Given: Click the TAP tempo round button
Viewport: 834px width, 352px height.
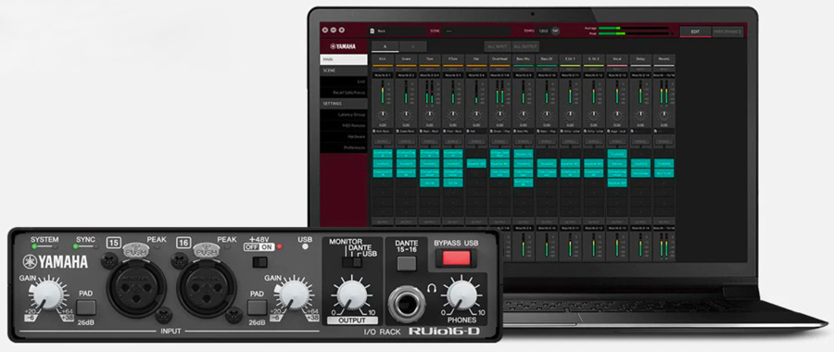Looking at the screenshot, I should pos(555,31).
